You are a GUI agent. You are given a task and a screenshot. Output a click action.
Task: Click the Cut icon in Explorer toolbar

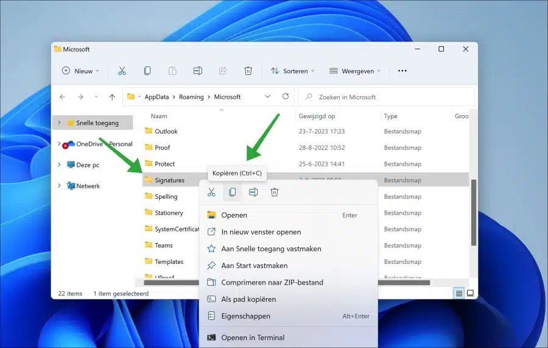122,71
